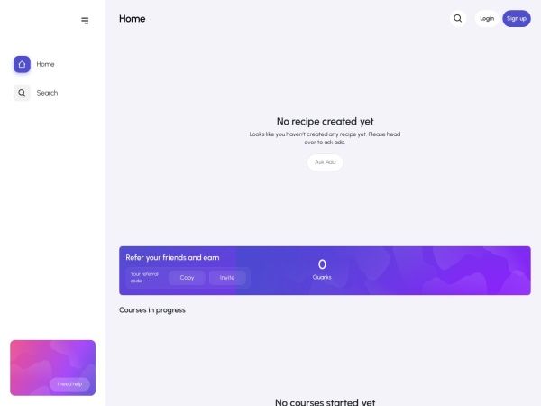Open search with the top-right magnifier icon
This screenshot has width=541, height=406.
click(x=458, y=19)
